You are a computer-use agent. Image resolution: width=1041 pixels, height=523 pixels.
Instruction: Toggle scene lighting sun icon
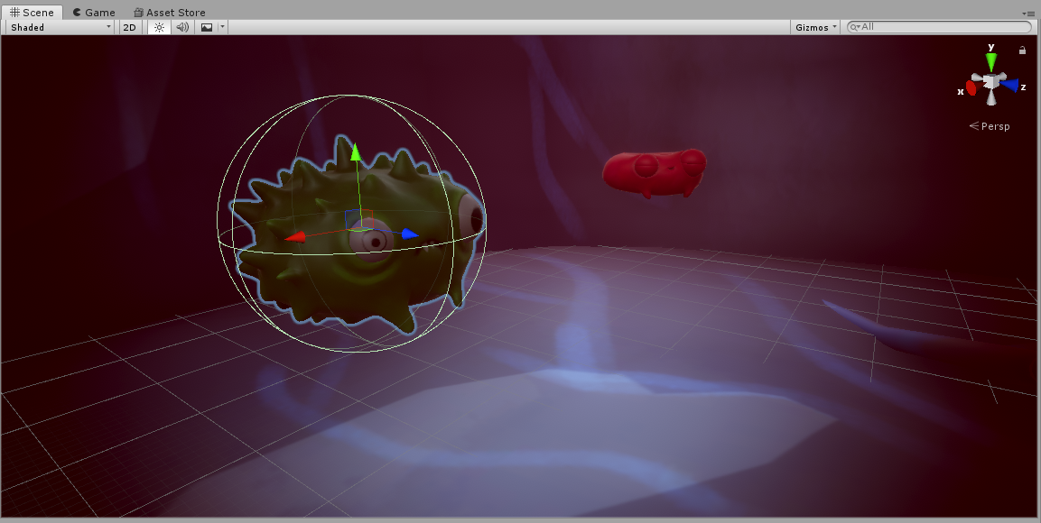coord(159,27)
